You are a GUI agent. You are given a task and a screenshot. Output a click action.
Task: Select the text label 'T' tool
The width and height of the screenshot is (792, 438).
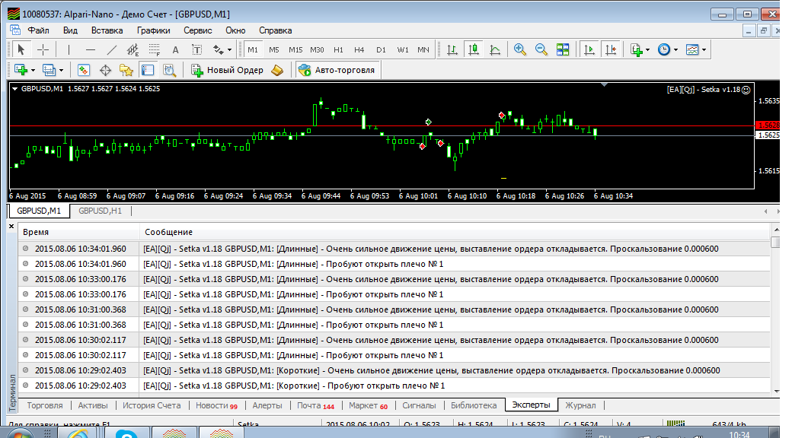click(x=196, y=49)
